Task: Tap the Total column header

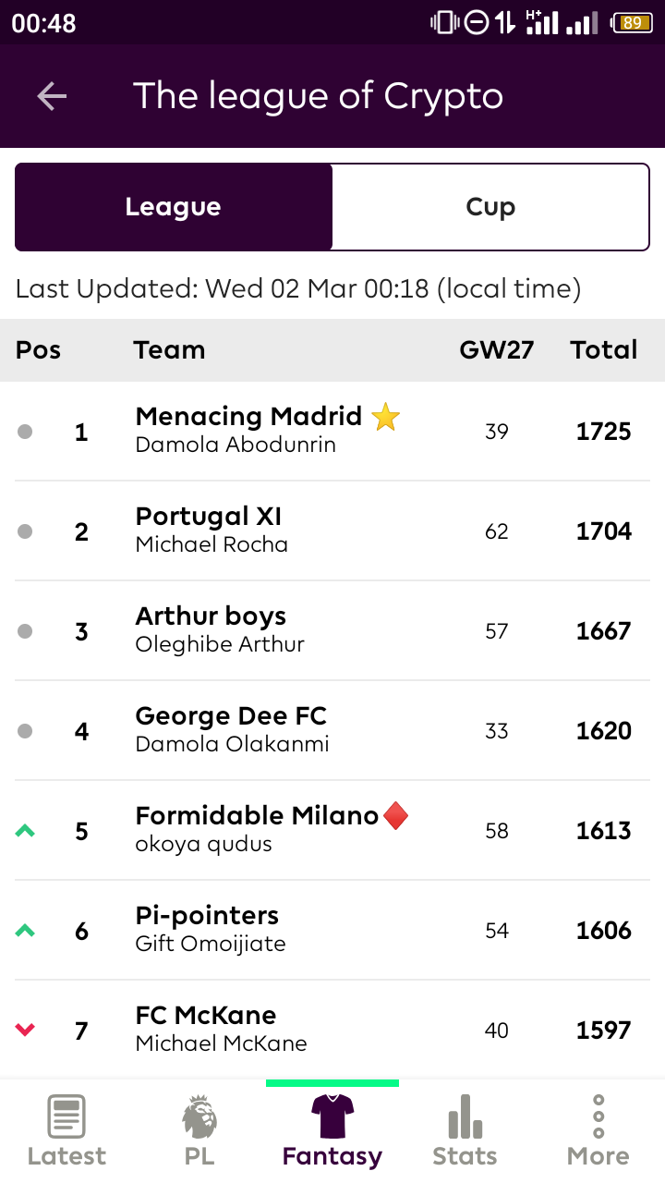Action: 604,350
